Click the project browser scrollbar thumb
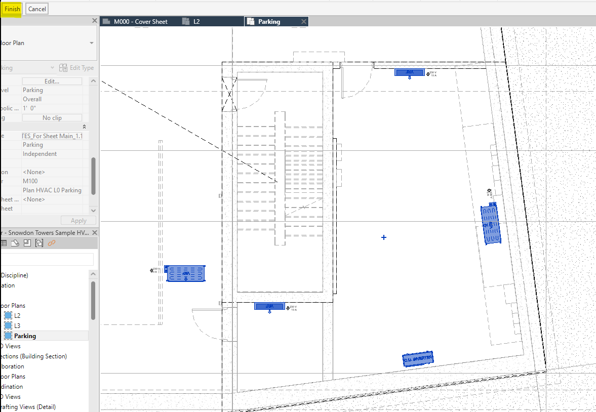Screen dimensions: 596x412 (x=93, y=301)
